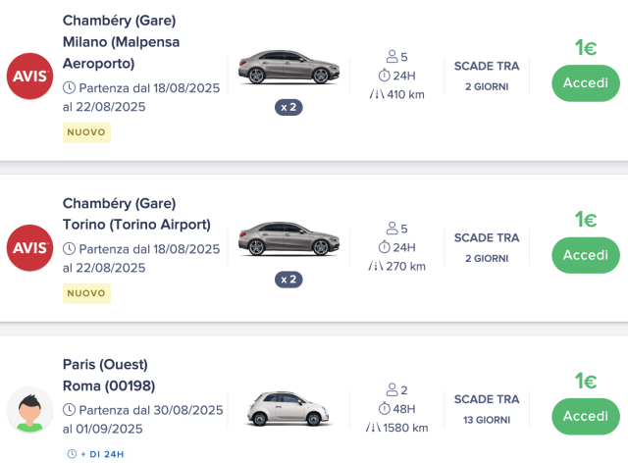Click the clock icon beside Partenza dal 30/08/2025
The image size is (628, 463).
click(x=70, y=410)
